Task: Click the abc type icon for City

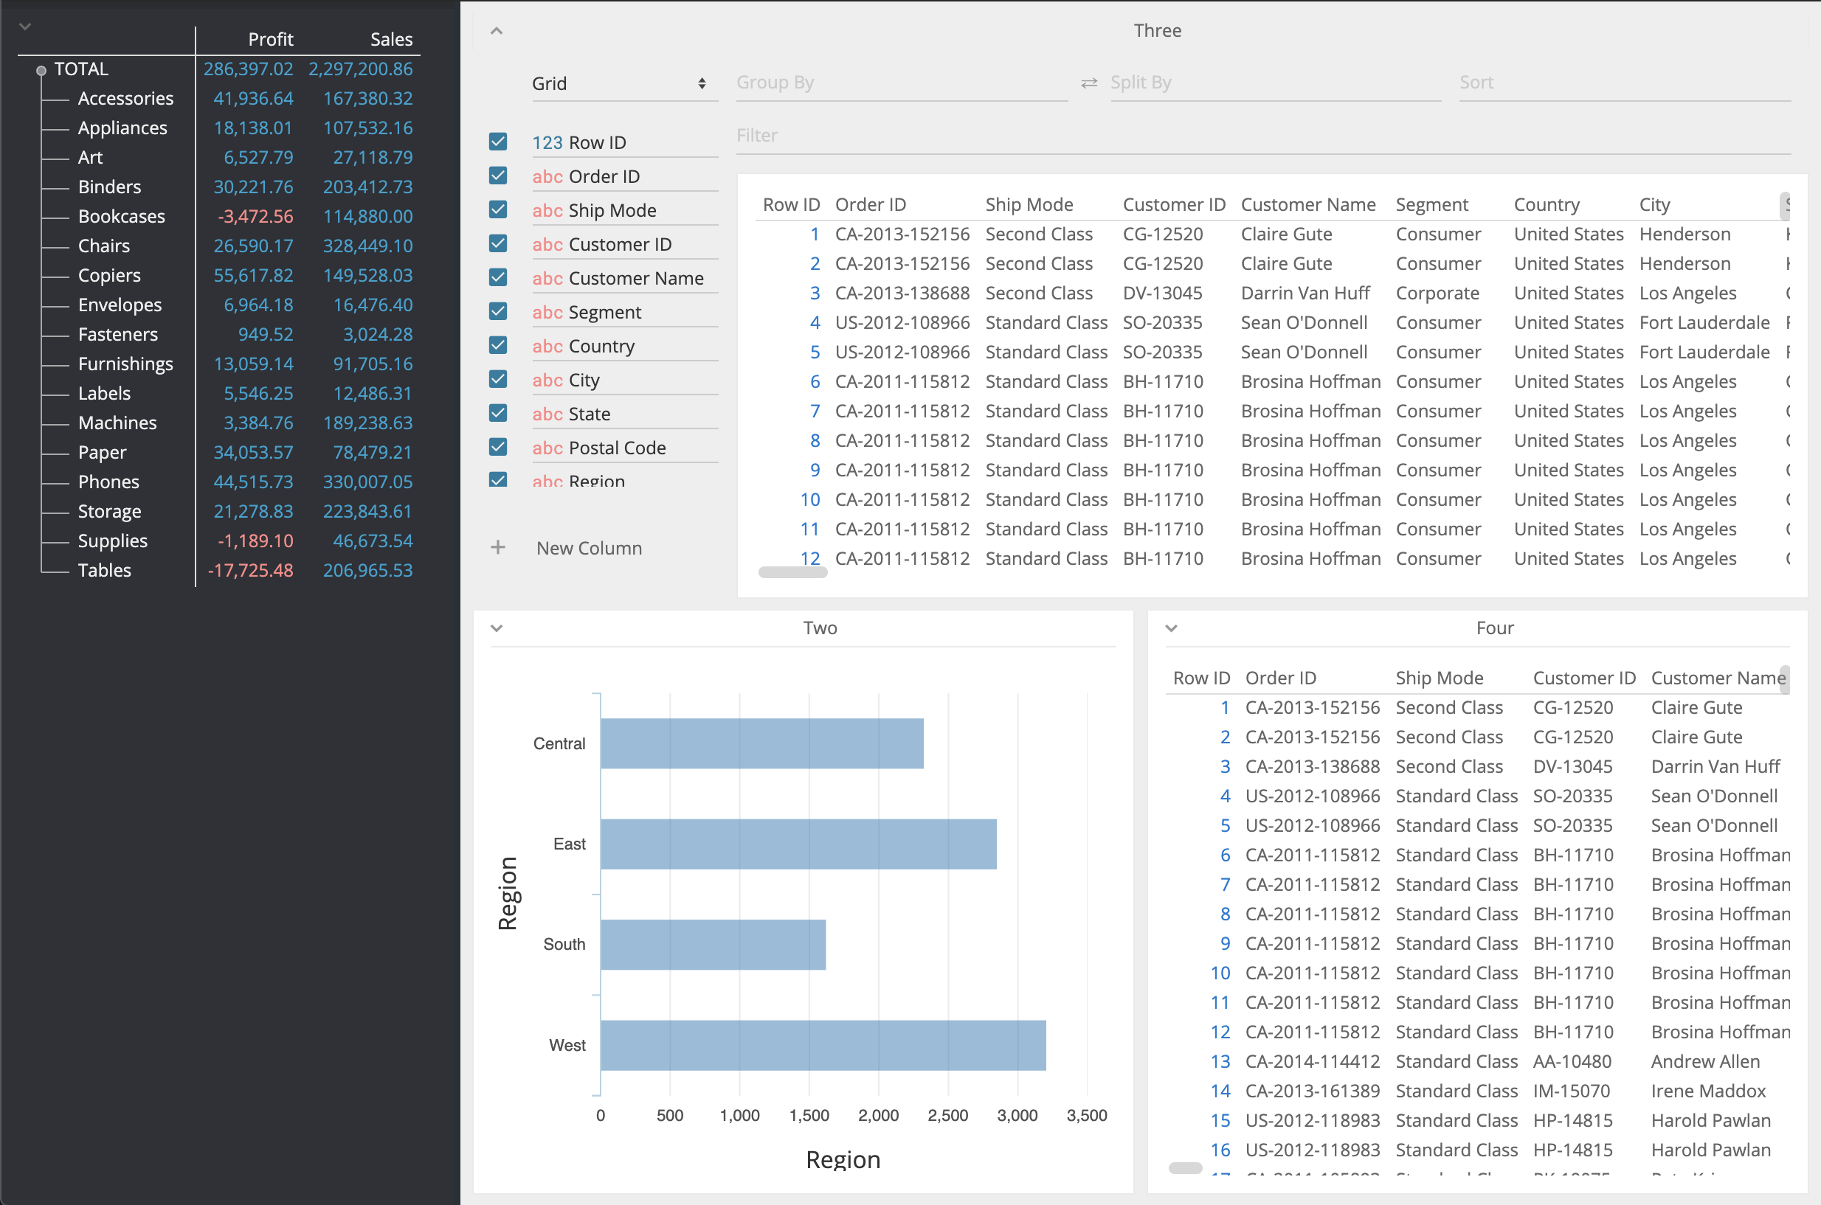Action: tap(547, 381)
